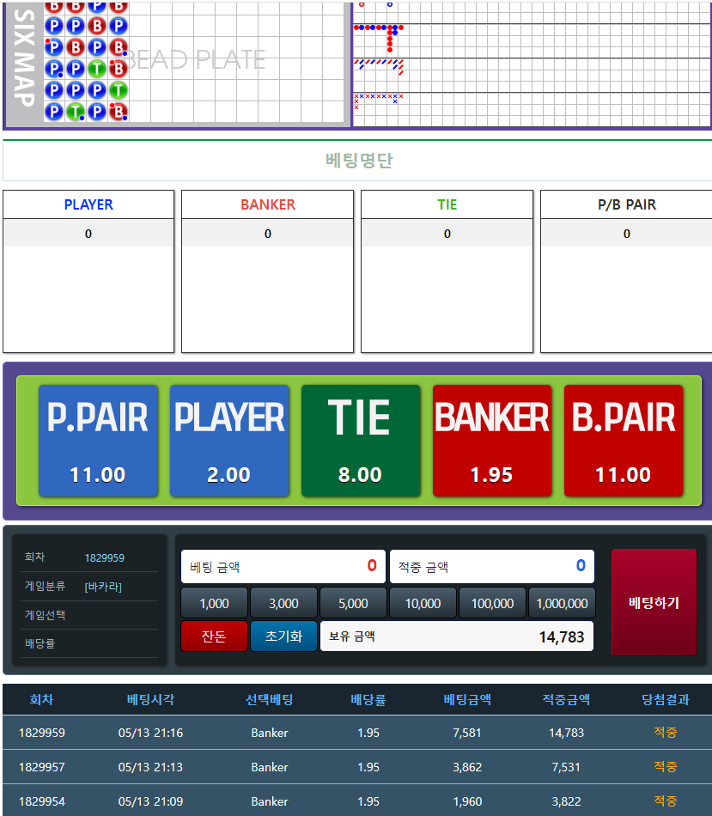Click 적중 result in row 1829954
The height and width of the screenshot is (816, 712).
pos(665,801)
